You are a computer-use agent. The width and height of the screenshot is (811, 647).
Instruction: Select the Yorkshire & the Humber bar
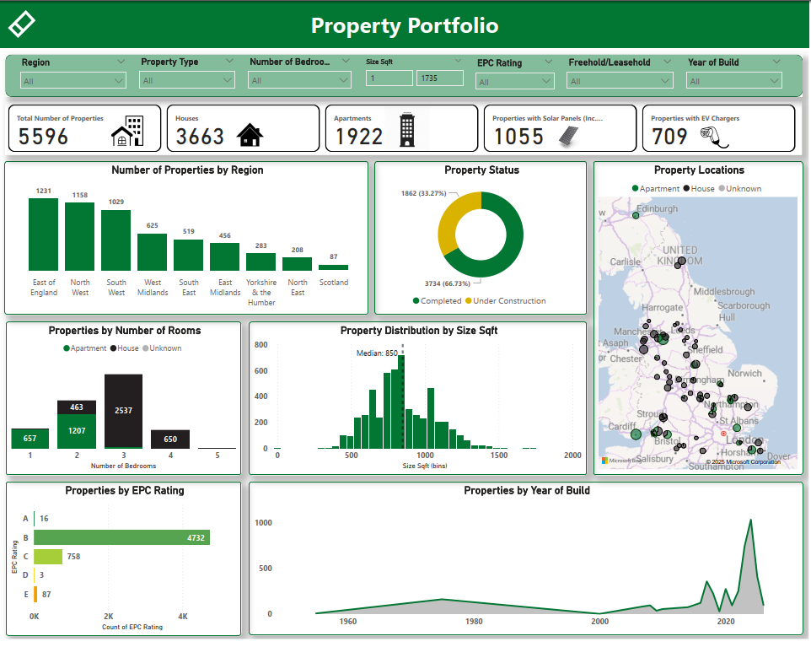point(260,261)
